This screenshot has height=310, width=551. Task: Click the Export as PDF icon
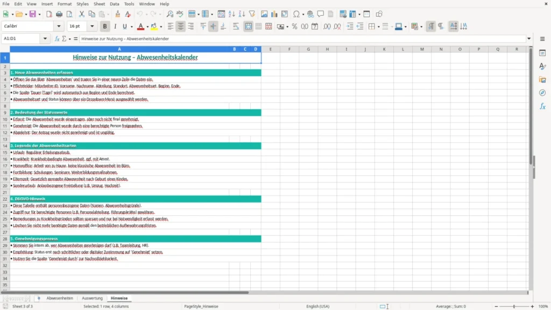pos(49,14)
